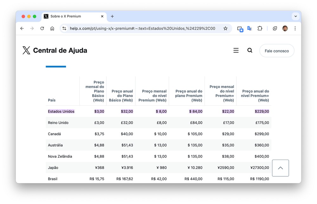Viewport: 317px width, 204px height.
Task: Click the Preço anual do plano Premium header
Action: (x=189, y=96)
